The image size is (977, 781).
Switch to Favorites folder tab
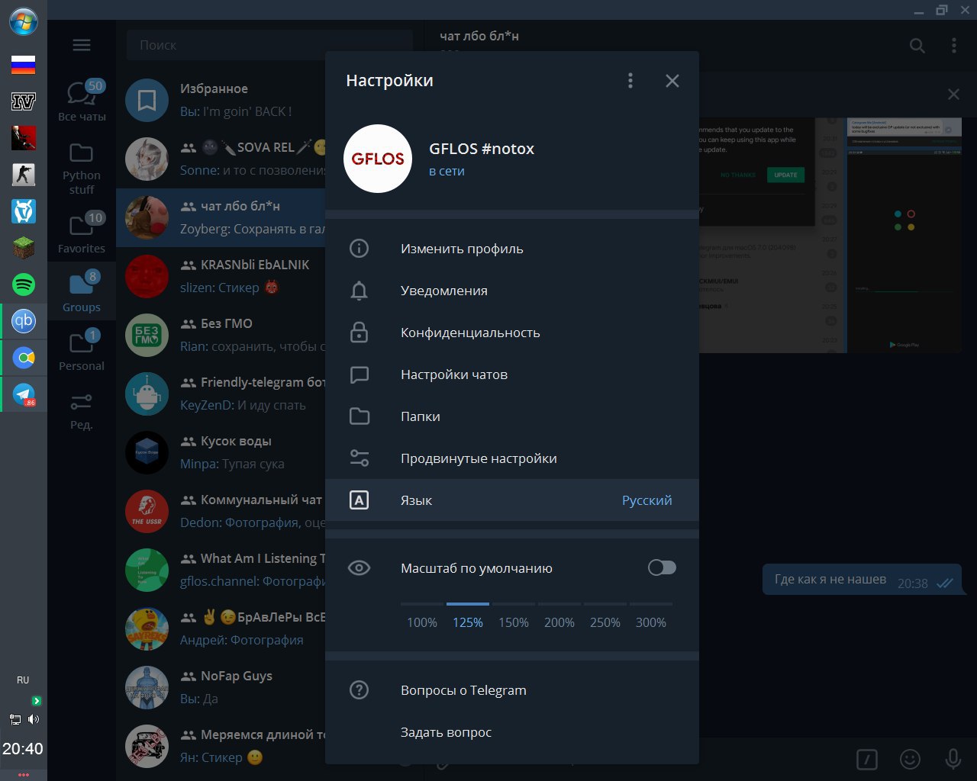click(82, 233)
